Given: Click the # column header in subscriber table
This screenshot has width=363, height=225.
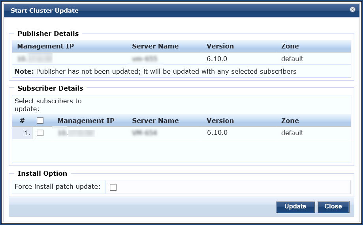Looking at the screenshot, I should coord(22,121).
